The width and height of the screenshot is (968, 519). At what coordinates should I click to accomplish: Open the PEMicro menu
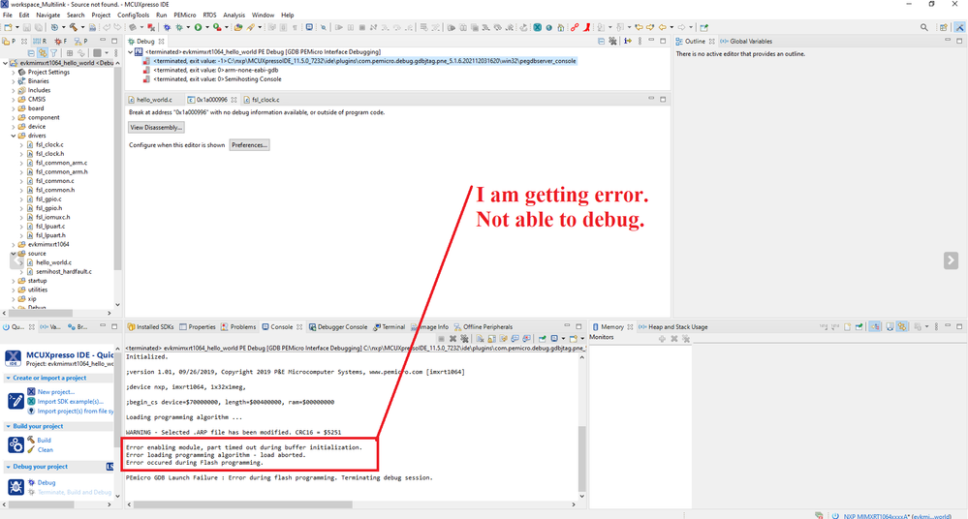(x=184, y=15)
